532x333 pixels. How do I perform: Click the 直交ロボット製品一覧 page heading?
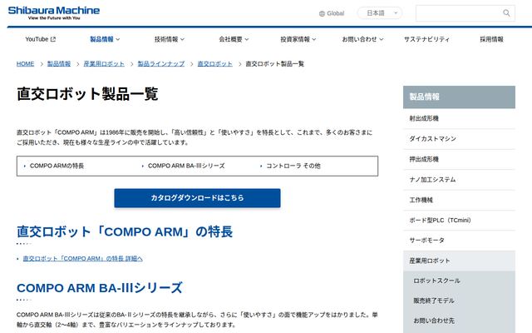pyautogui.click(x=87, y=94)
